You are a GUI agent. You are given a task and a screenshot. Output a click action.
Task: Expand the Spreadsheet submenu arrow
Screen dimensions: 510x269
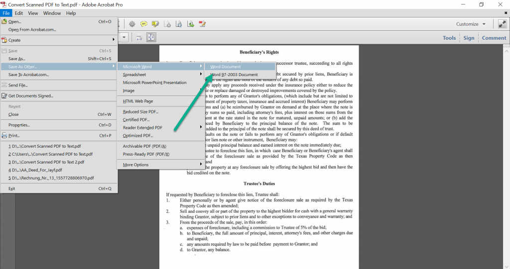(201, 74)
